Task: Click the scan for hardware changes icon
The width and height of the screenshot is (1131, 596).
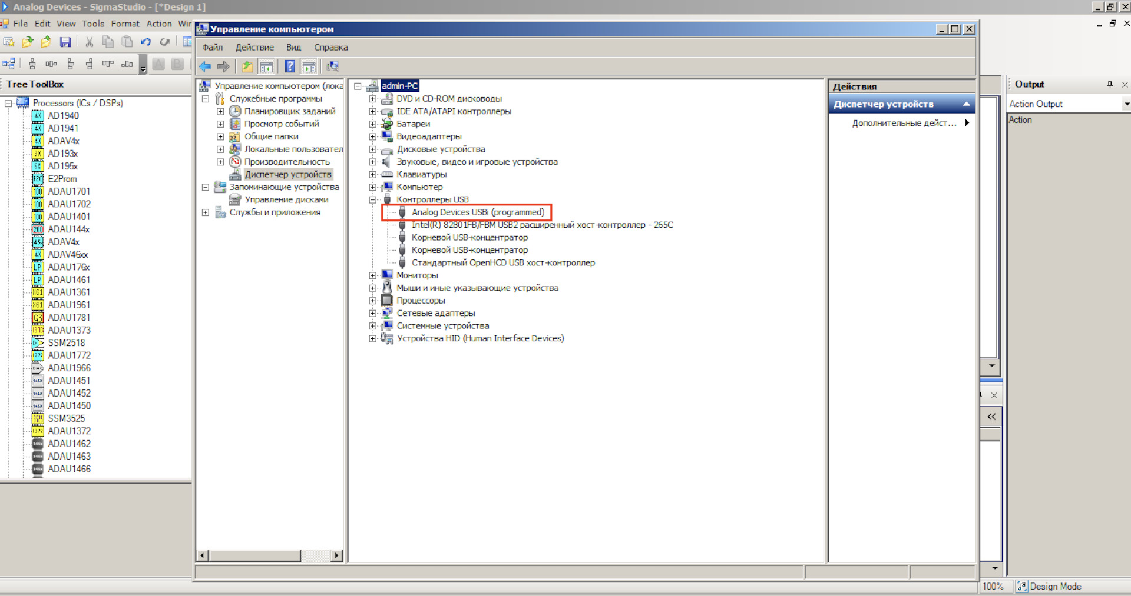Action: tap(333, 66)
